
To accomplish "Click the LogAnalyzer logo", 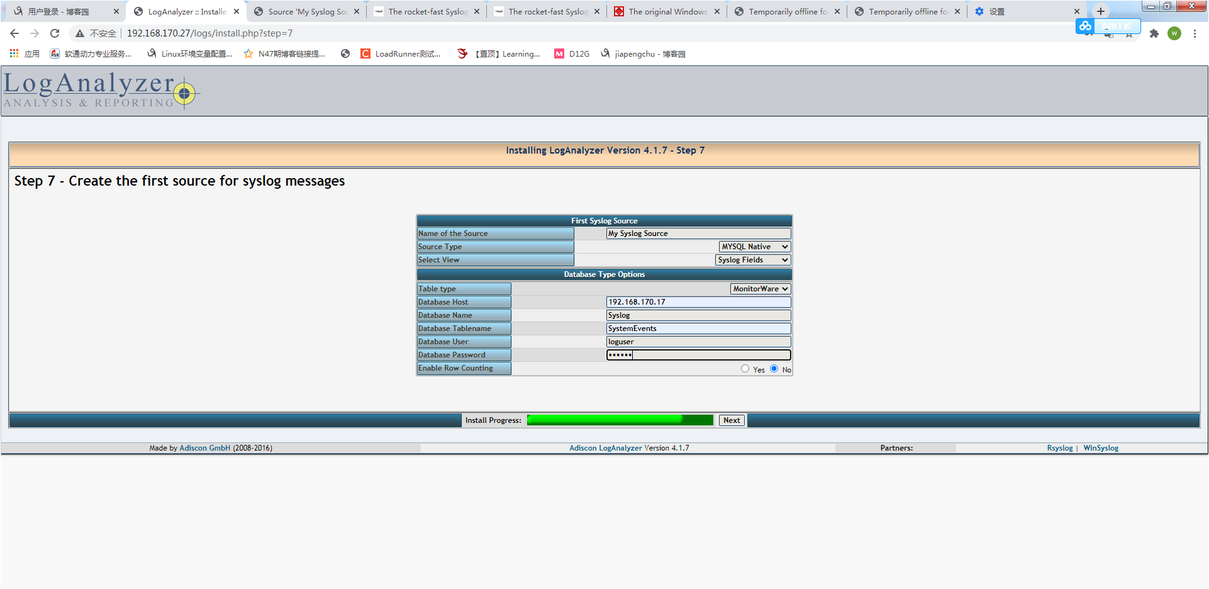I will click(x=101, y=90).
